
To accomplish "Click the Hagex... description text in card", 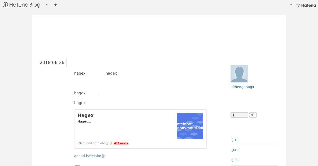I will (x=84, y=121).
